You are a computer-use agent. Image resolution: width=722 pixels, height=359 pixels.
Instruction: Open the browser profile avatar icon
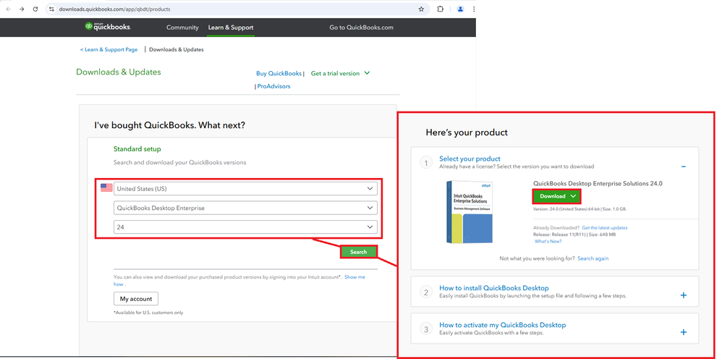[x=460, y=9]
